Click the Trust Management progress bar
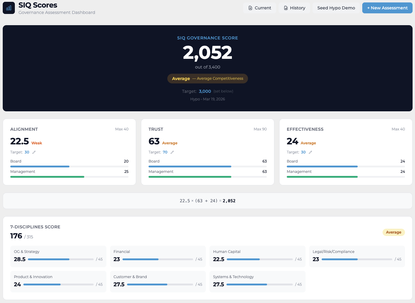Viewport: 415px width, 303px height. [207, 177]
